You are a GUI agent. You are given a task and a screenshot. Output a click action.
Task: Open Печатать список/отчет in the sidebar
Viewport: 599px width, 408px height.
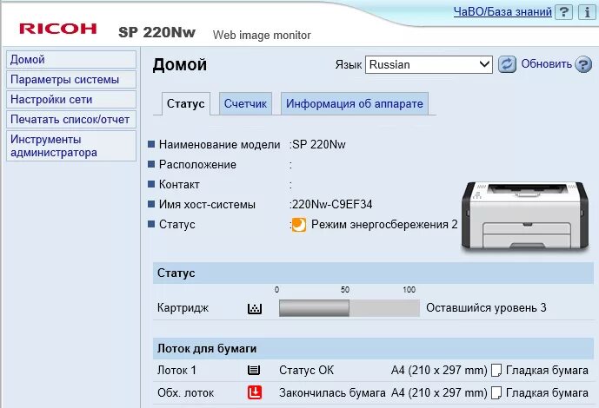tap(71, 119)
